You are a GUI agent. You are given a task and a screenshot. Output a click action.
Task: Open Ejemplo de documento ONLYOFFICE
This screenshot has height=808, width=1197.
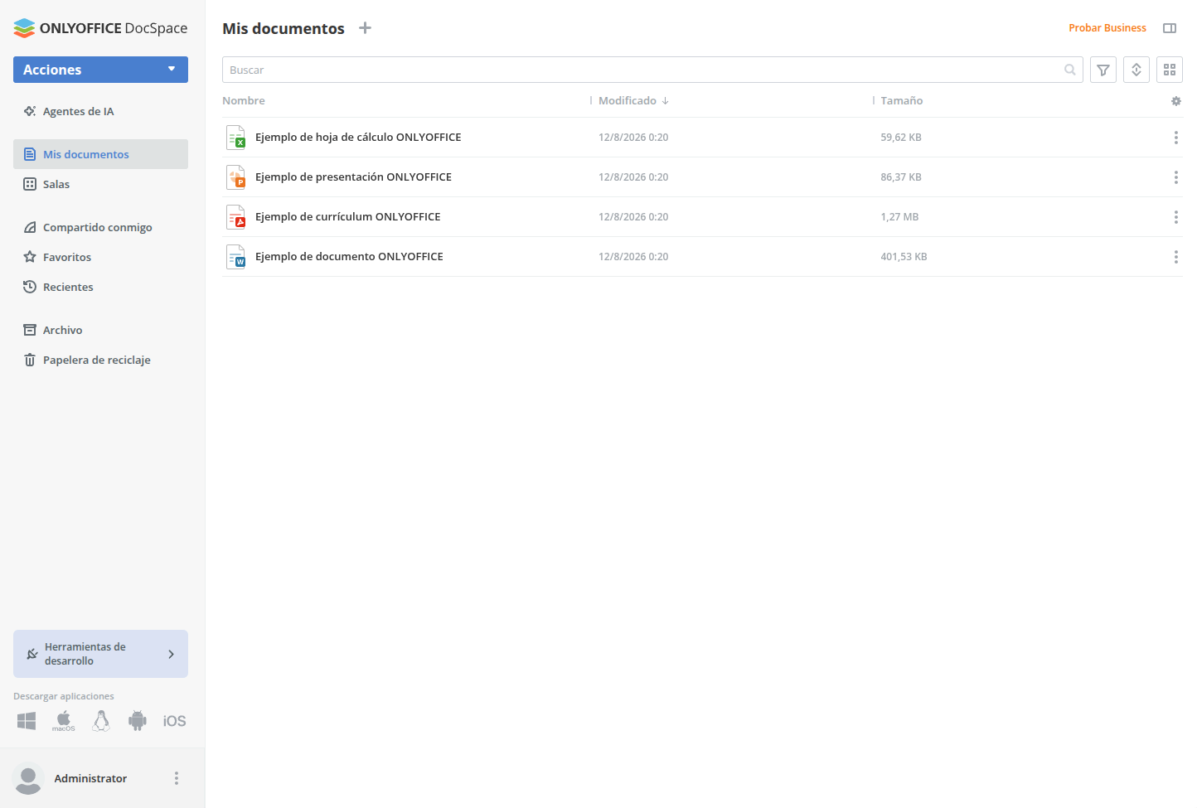coord(349,257)
